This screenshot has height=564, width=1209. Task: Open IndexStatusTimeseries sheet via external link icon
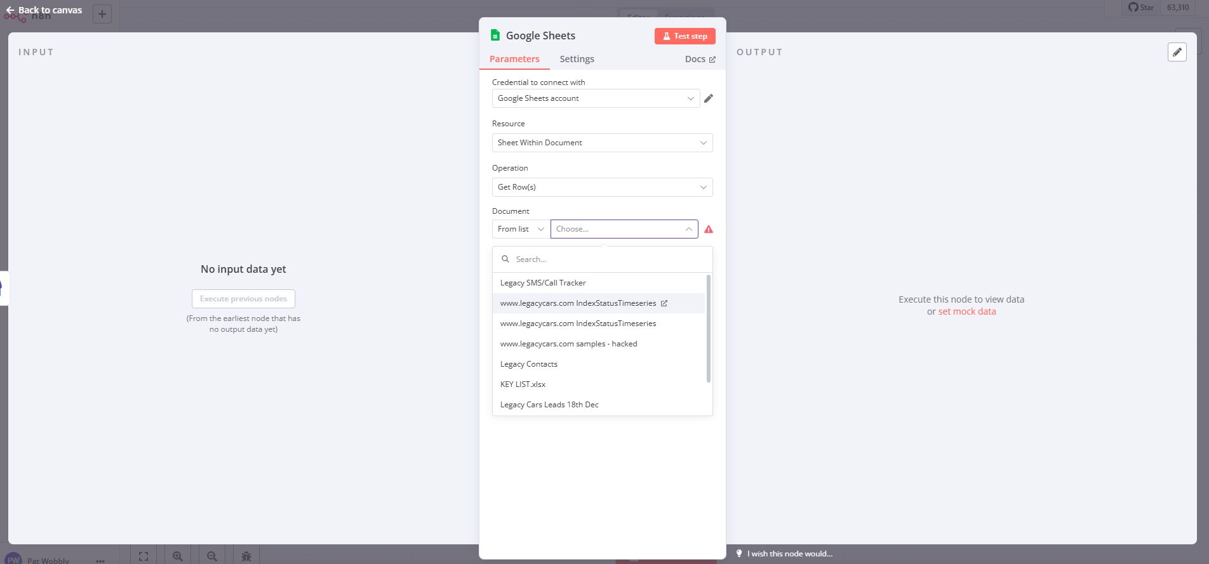(664, 303)
